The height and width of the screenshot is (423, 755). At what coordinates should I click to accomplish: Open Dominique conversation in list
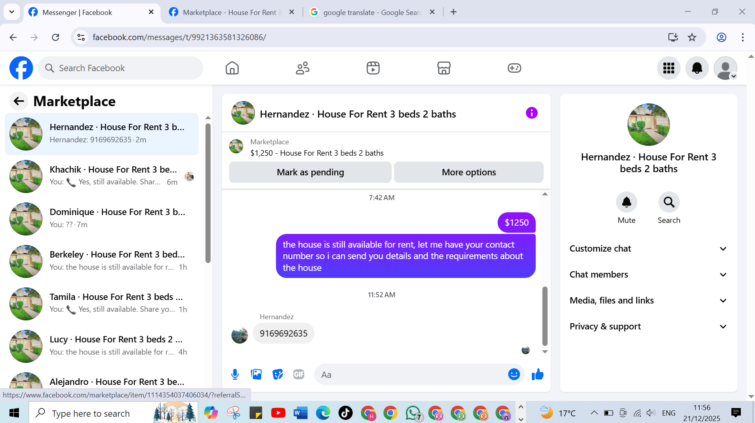pyautogui.click(x=102, y=219)
